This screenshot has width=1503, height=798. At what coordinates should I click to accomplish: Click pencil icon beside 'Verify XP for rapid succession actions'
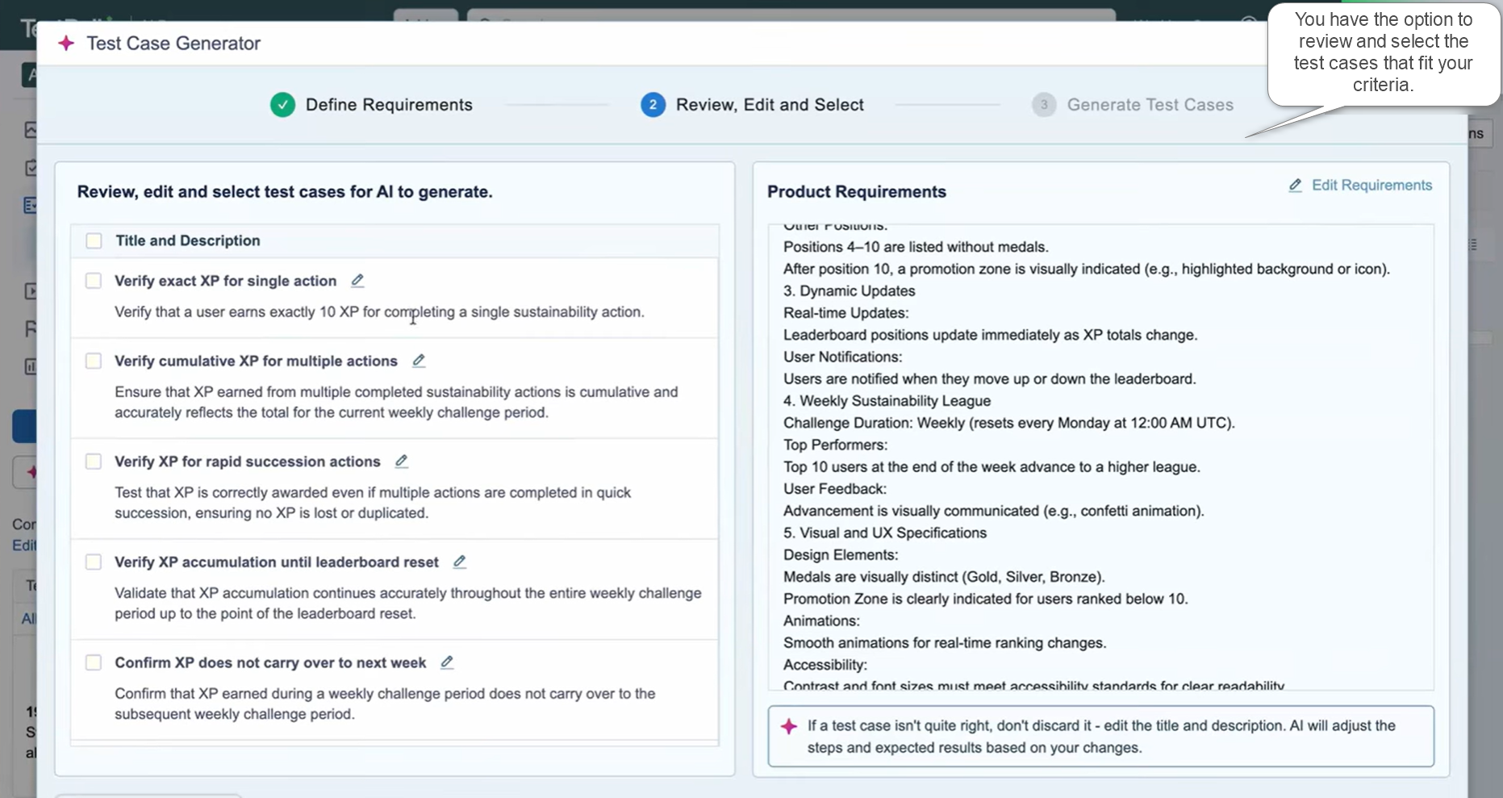401,462
